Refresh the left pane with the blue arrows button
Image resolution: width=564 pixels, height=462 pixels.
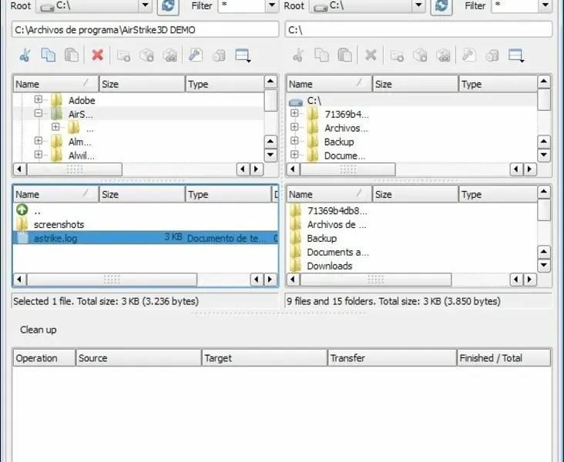point(168,5)
